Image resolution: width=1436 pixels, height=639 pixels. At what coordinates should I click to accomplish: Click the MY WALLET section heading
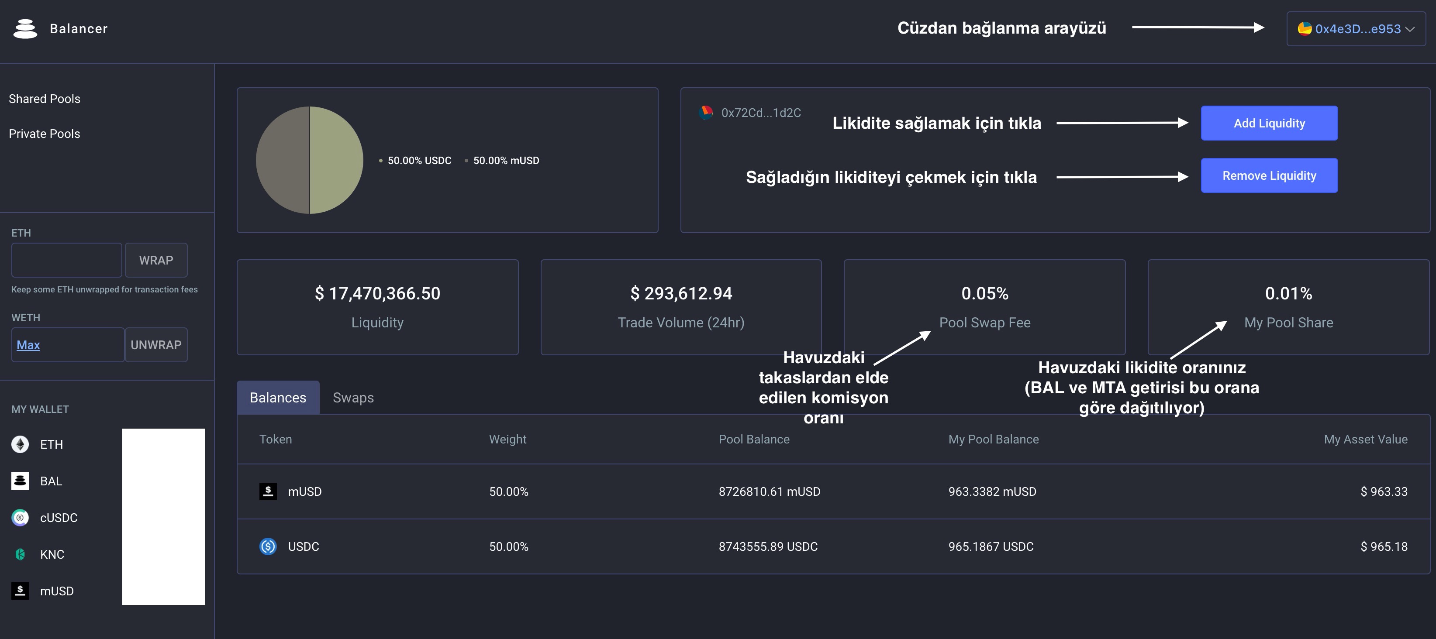coord(40,409)
